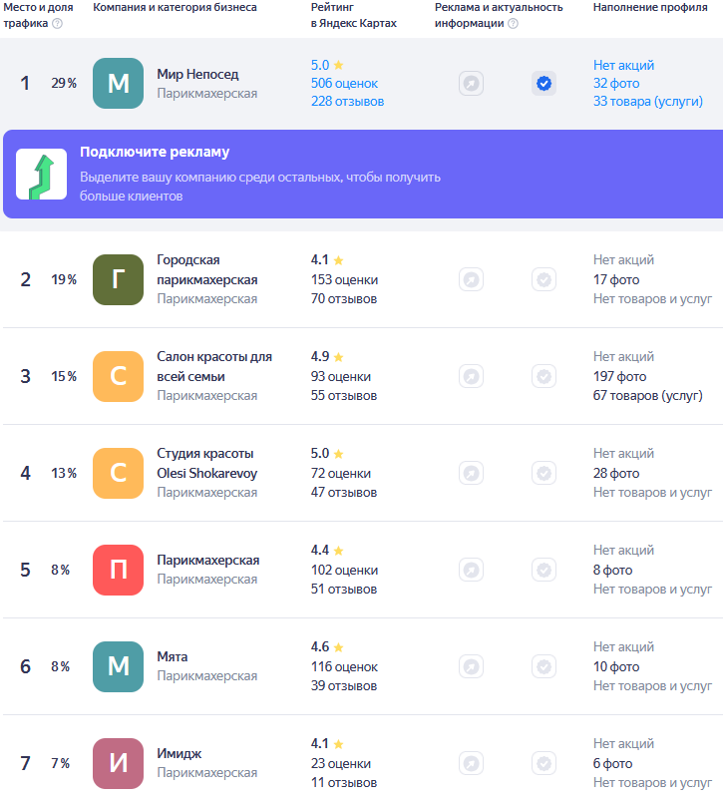Click the red 'П' avatar of Парикмахерская

point(118,570)
